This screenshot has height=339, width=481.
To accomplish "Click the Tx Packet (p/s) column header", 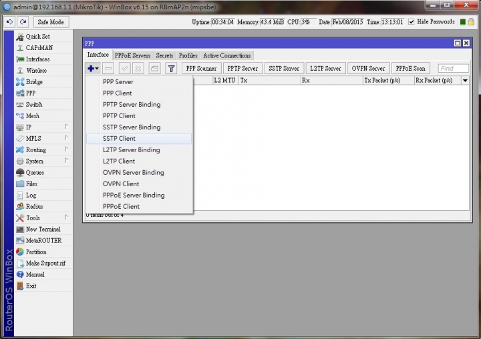I will click(388, 81).
